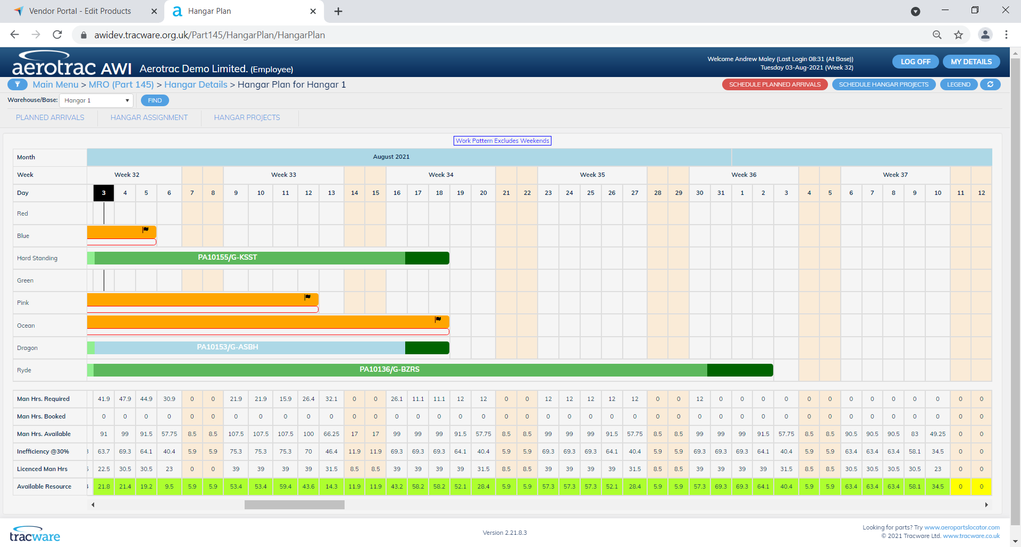The width and height of the screenshot is (1021, 547).
Task: Click SCHEDULE PLANNED ARRIVALS button
Action: pos(775,84)
